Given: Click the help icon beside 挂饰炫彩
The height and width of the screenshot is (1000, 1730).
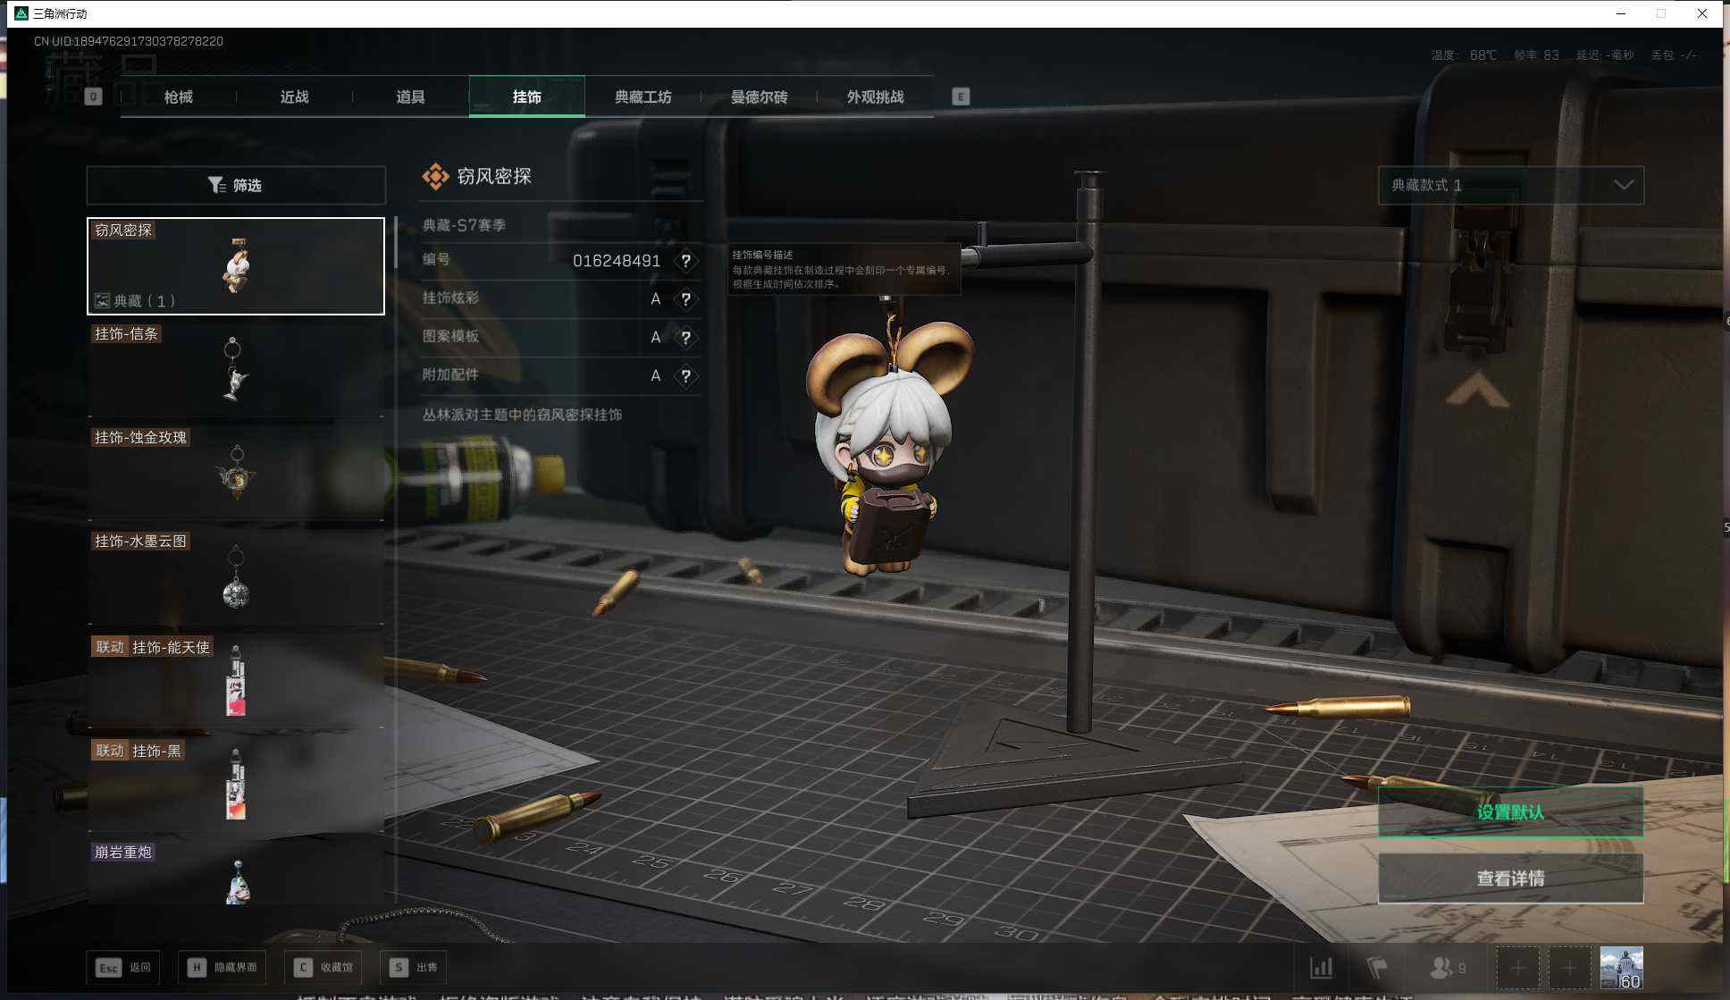Looking at the screenshot, I should [x=685, y=299].
